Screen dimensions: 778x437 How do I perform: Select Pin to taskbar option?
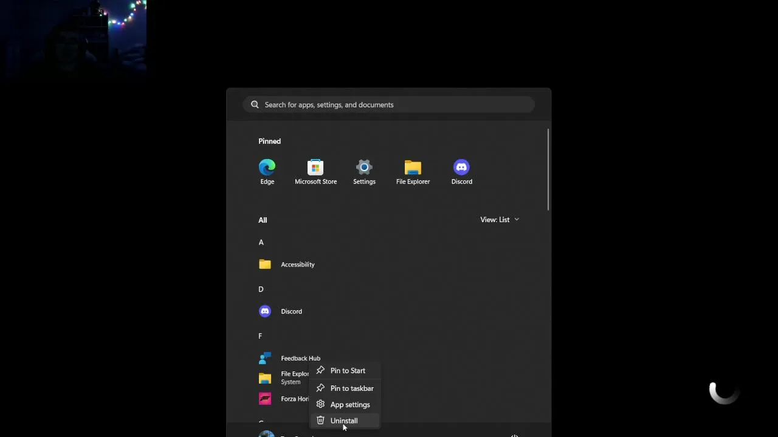pyautogui.click(x=345, y=388)
